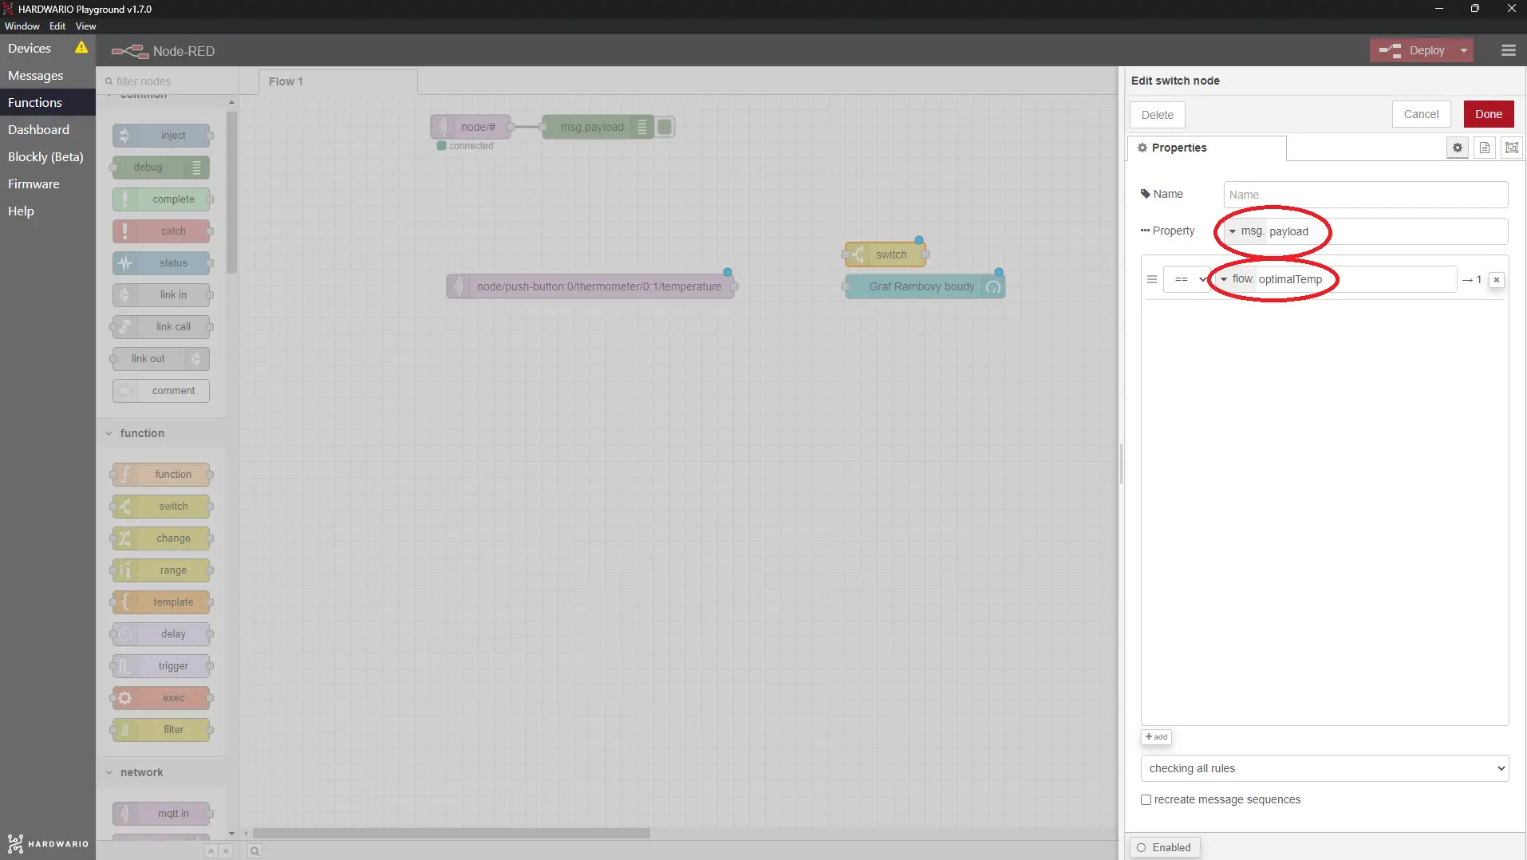
Task: Collapse all palette categories arrow
Action: coord(211,851)
